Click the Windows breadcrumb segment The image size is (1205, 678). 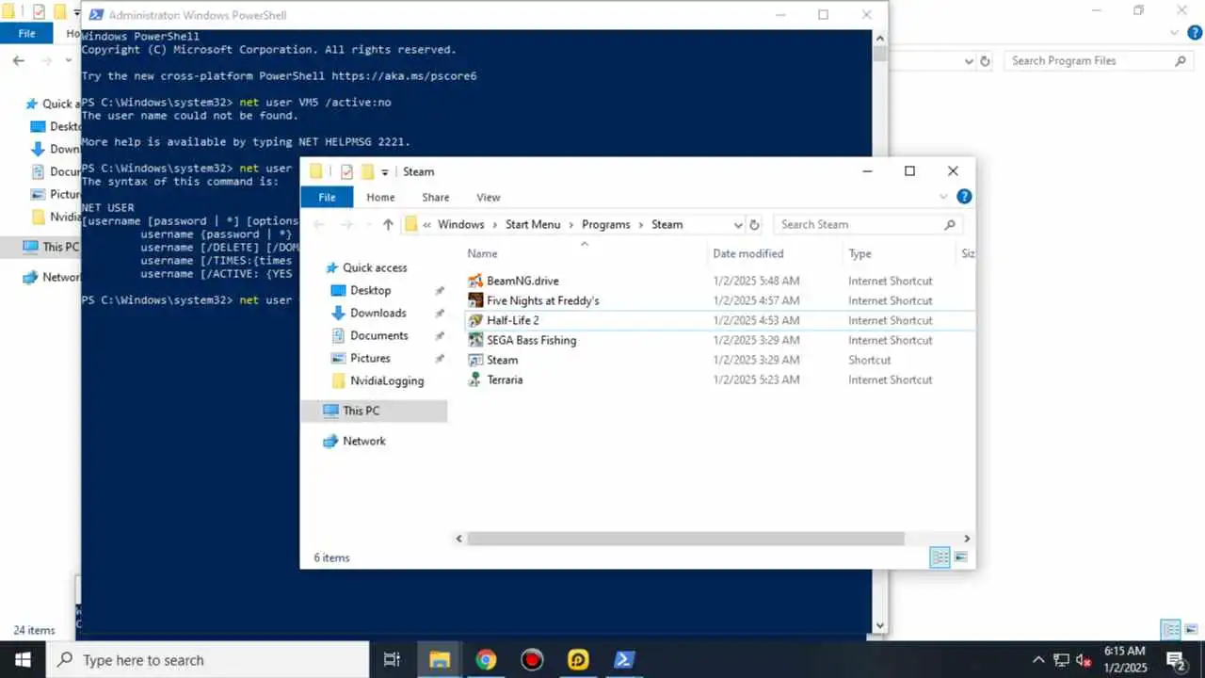[x=460, y=224]
